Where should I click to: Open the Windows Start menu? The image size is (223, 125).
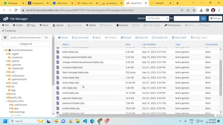pyautogui.click(x=5, y=121)
